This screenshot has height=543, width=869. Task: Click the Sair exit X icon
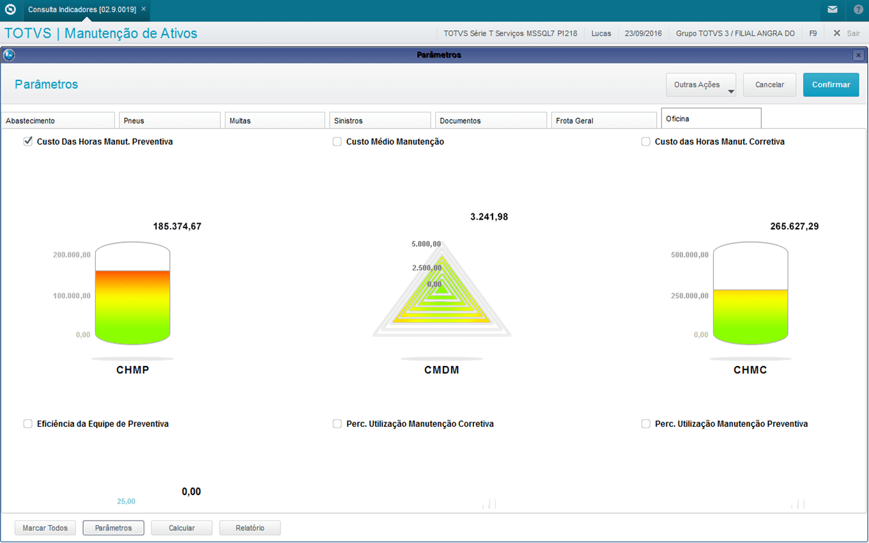click(836, 33)
